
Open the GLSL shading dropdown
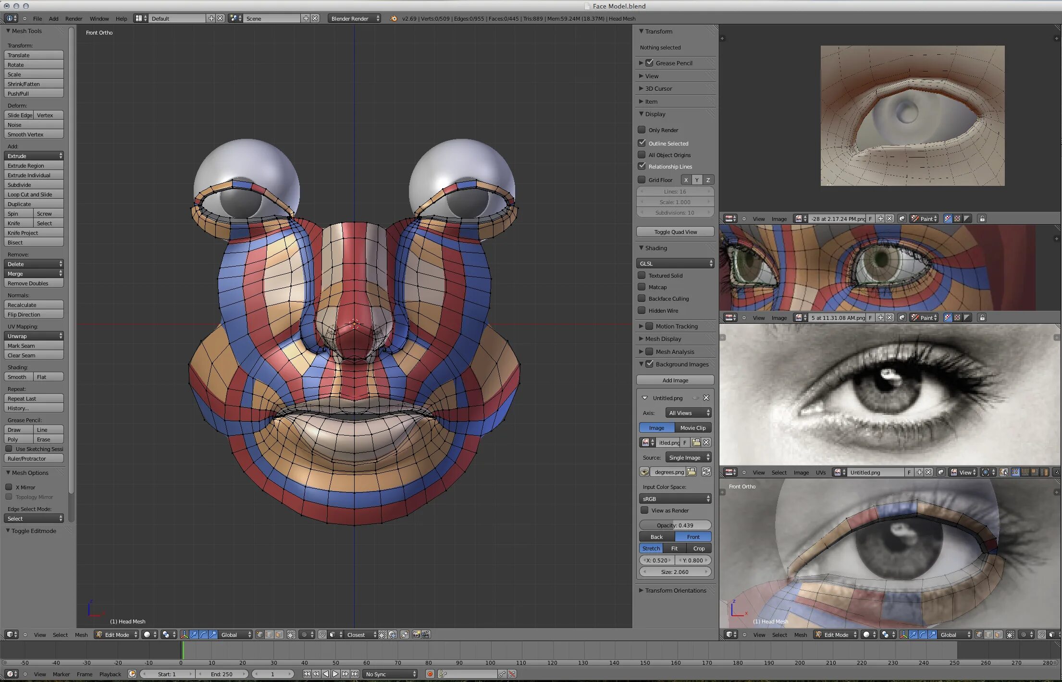[x=675, y=263]
